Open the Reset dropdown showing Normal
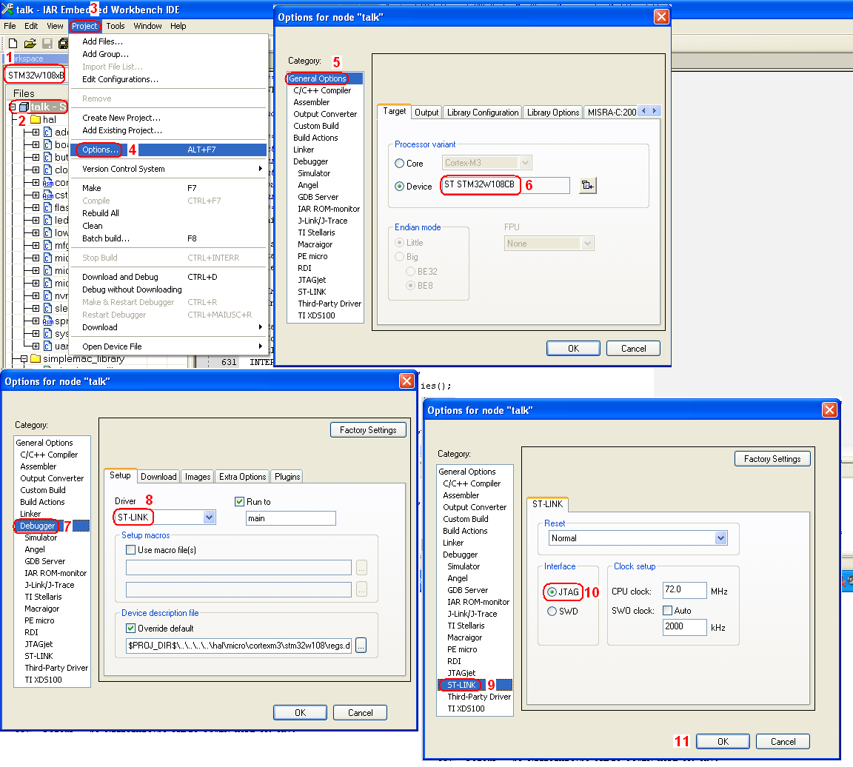The width and height of the screenshot is (853, 767). point(720,538)
